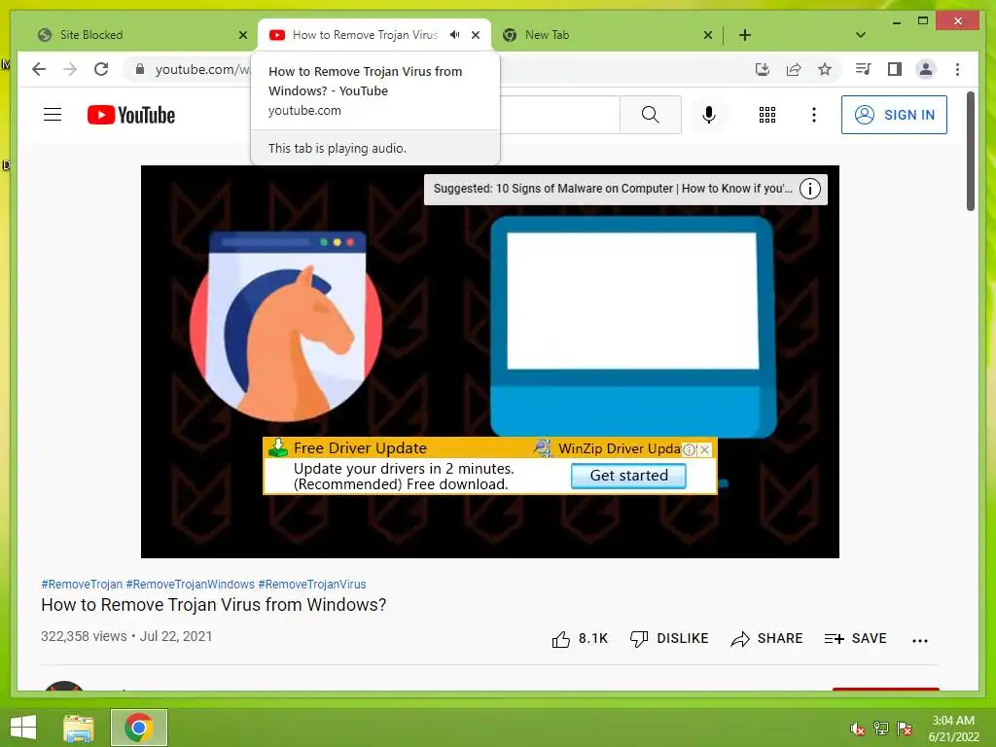Open the media controls icon in Chrome toolbar

pyautogui.click(x=864, y=69)
